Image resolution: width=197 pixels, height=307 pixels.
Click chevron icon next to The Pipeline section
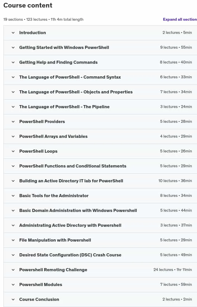coord(13,107)
